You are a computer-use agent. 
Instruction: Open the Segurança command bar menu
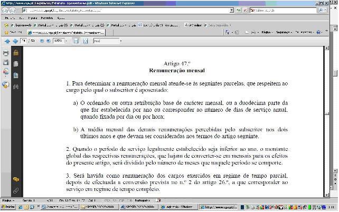coord(284,32)
